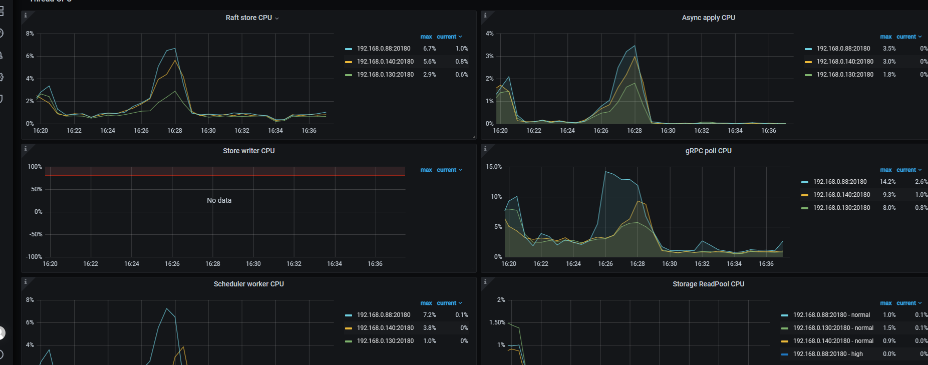Screen dimensions: 928x365
Task: Open the Async apply CPU panel title menu
Action: click(708, 18)
